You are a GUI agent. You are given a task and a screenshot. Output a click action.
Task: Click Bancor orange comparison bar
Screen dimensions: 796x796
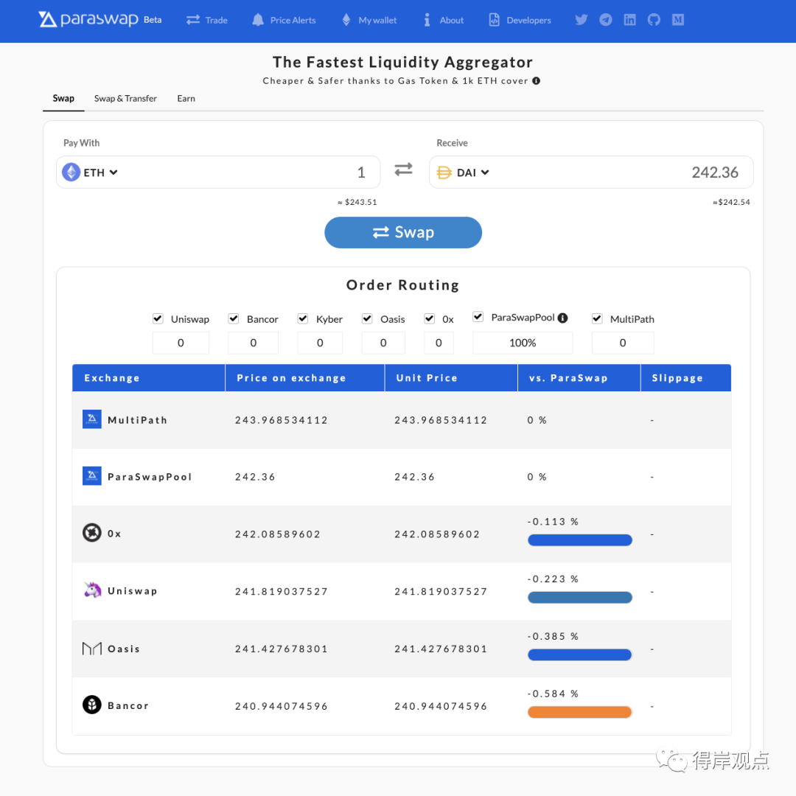580,712
